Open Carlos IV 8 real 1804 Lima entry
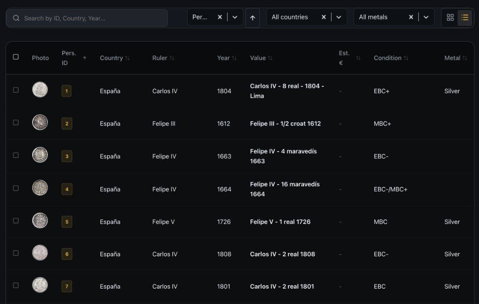This screenshot has width=479, height=304. [287, 91]
